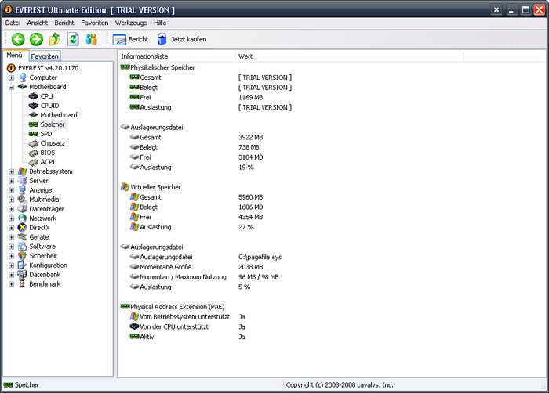The height and width of the screenshot is (393, 549).
Task: Open the Werkzeuge menu
Action: 131,23
